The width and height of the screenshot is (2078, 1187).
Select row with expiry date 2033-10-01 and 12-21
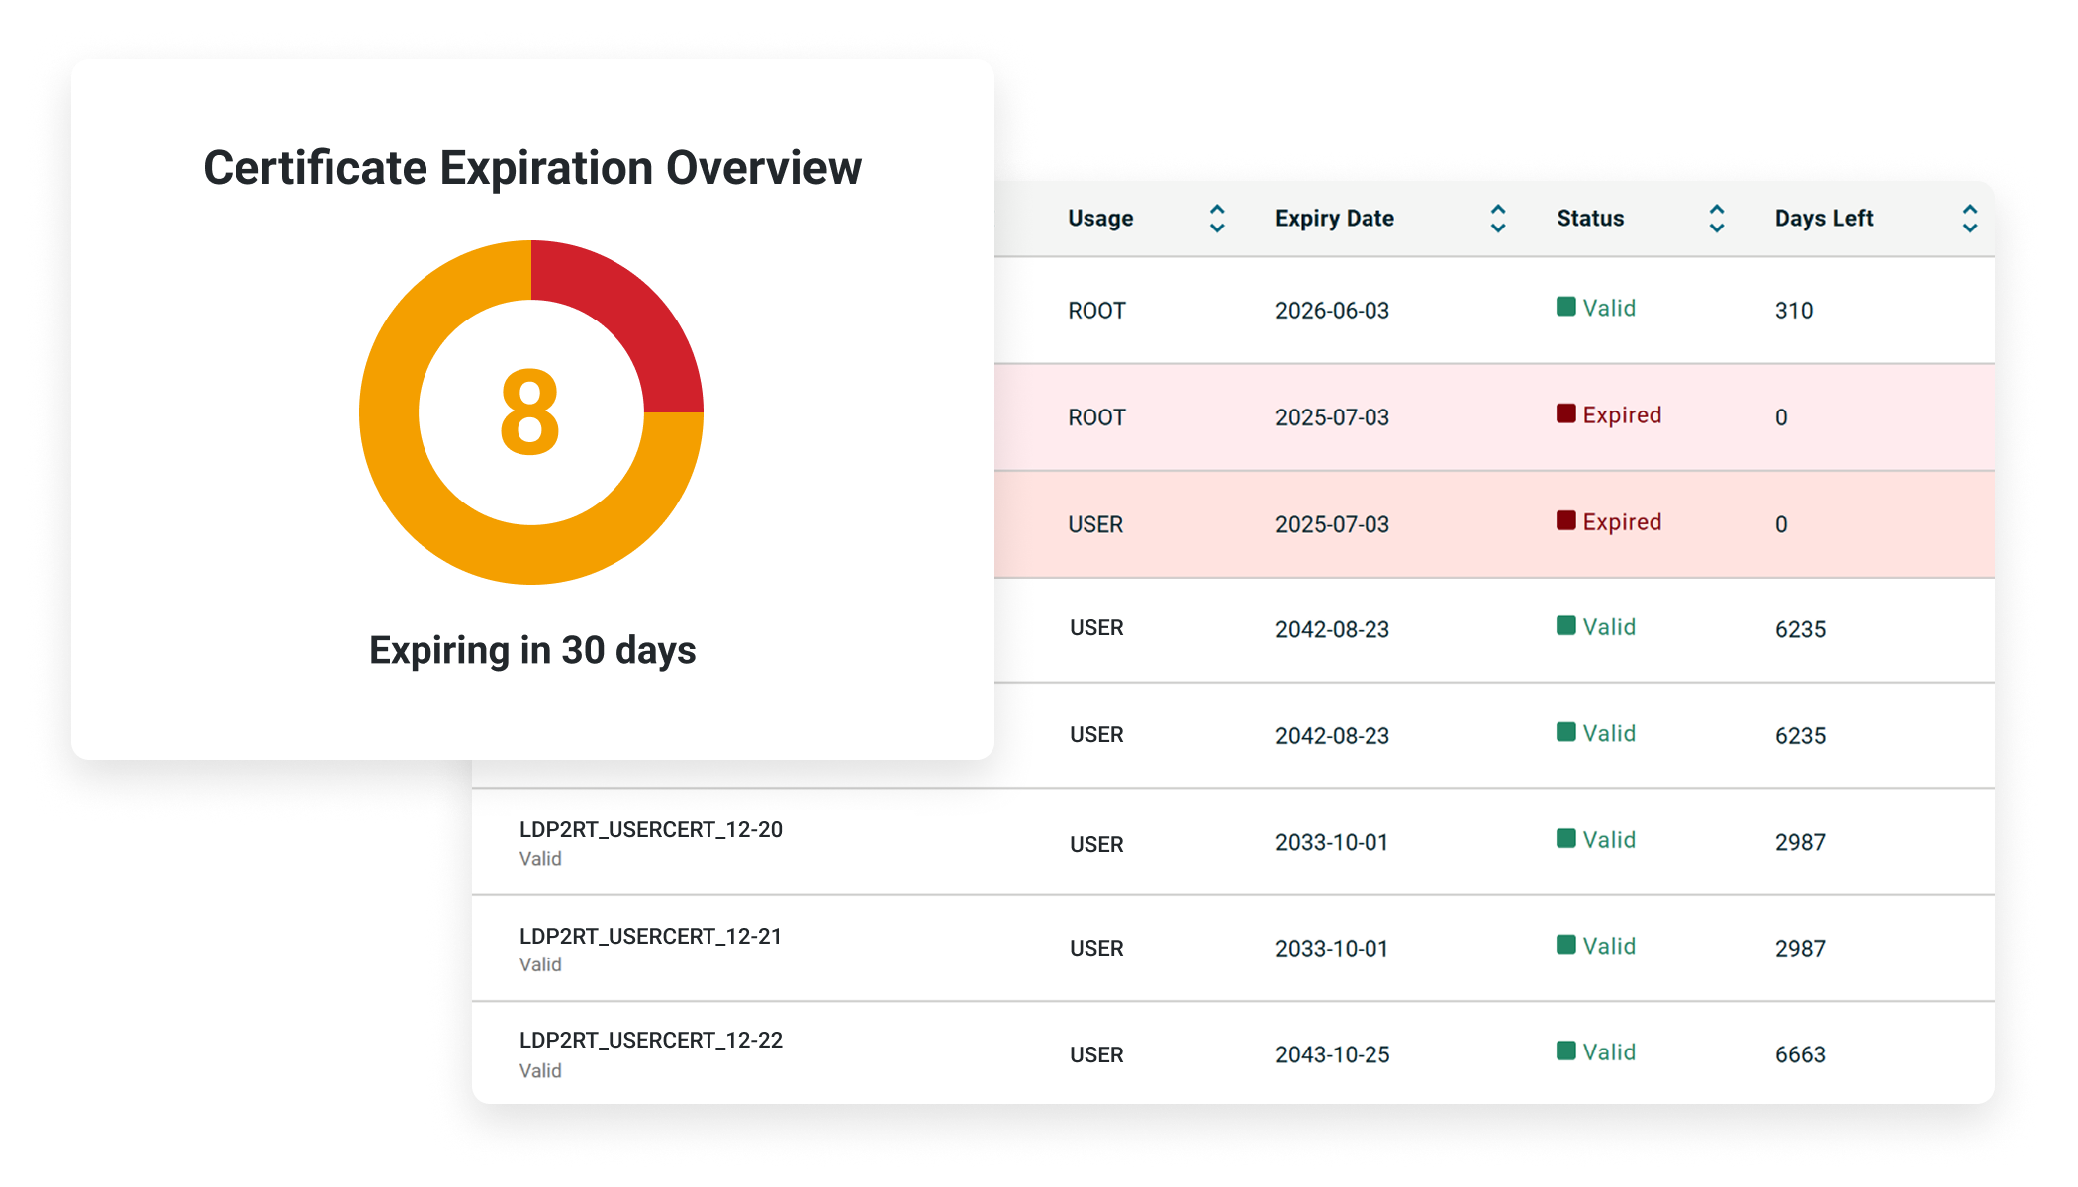coord(1331,949)
